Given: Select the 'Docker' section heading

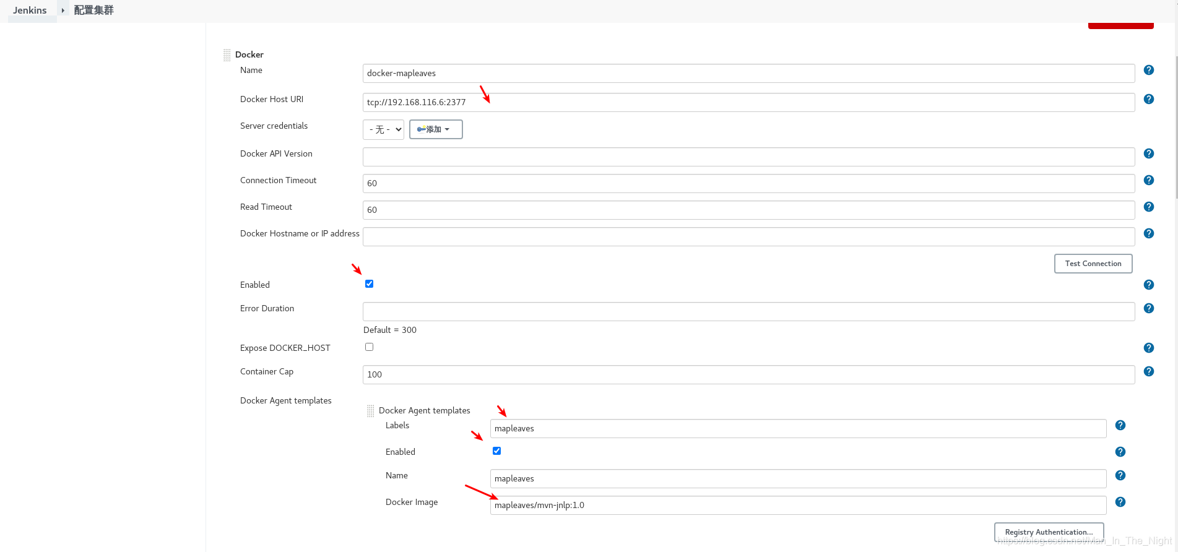Looking at the screenshot, I should (249, 54).
